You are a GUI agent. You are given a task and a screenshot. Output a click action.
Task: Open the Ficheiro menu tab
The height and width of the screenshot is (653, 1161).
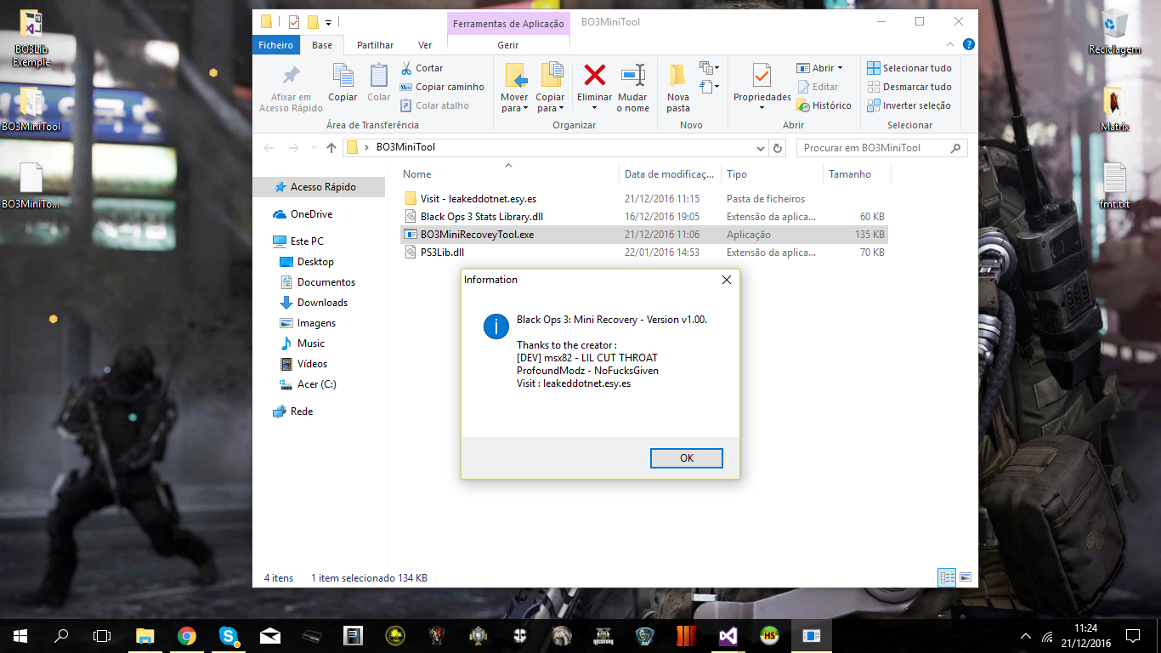coord(275,45)
